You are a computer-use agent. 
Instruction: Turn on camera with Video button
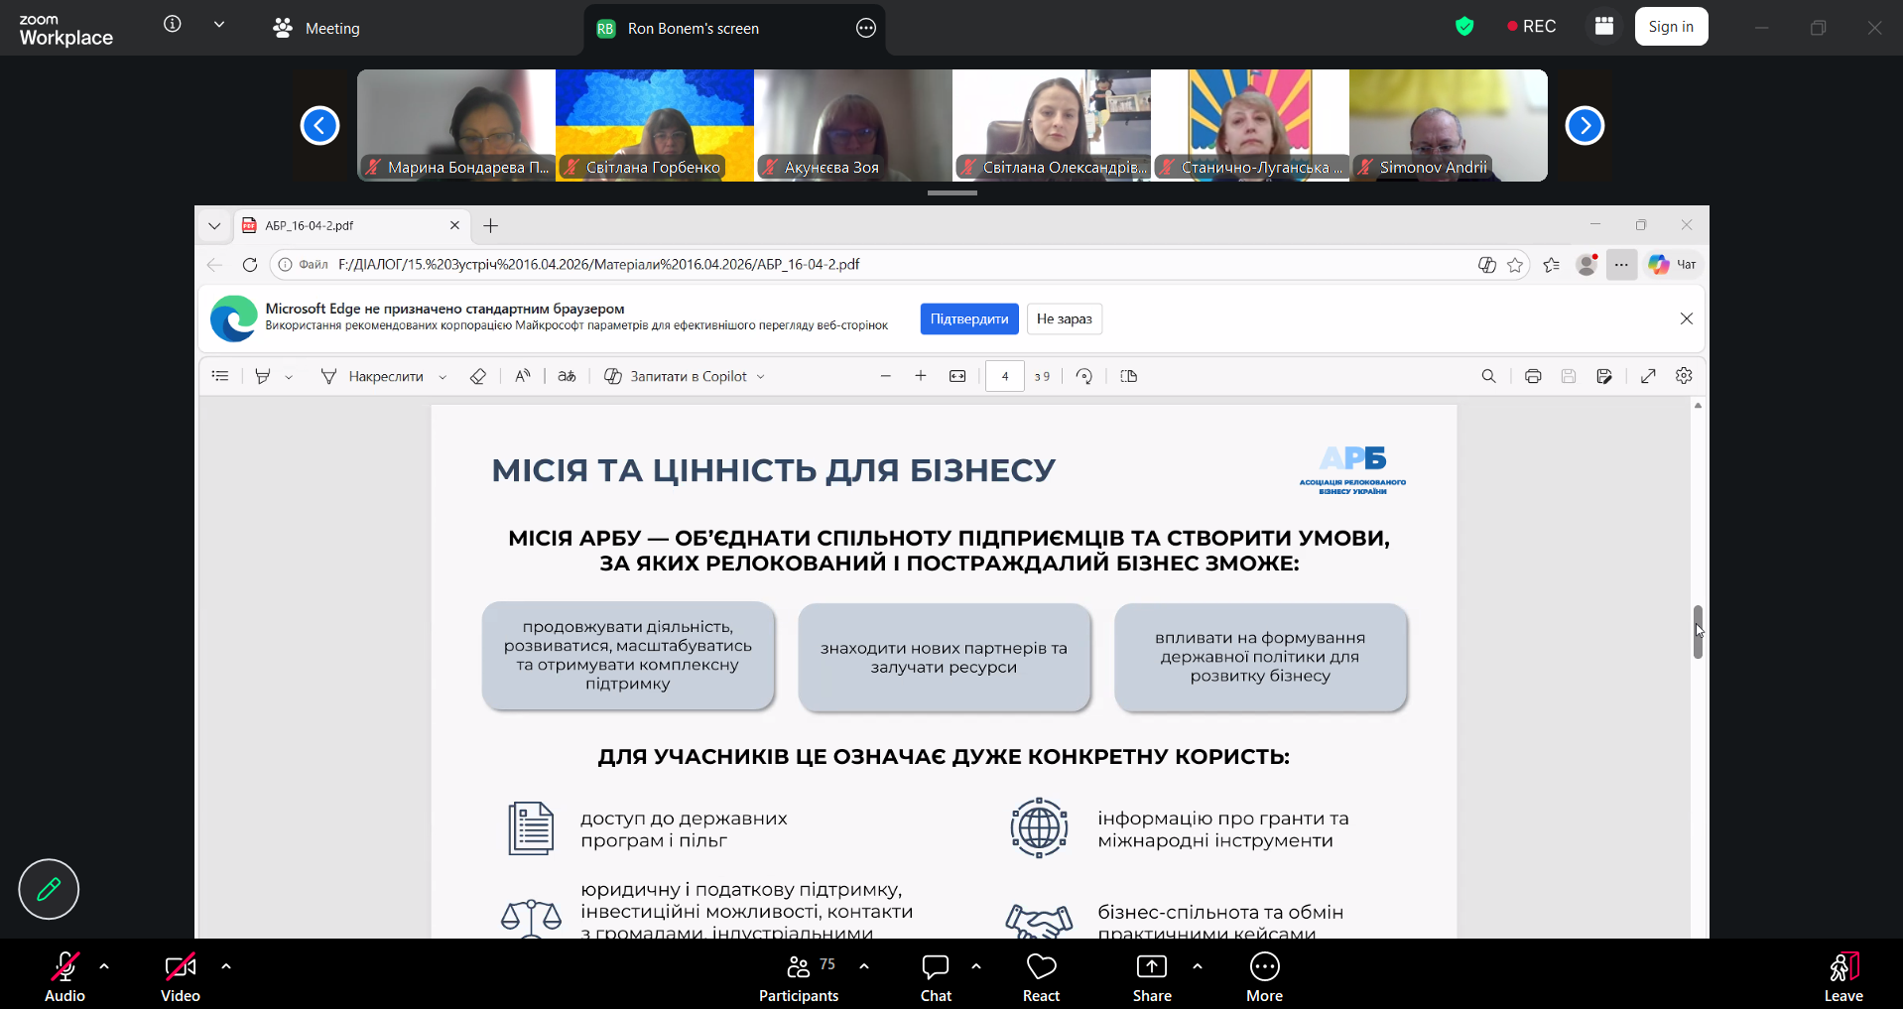(180, 967)
